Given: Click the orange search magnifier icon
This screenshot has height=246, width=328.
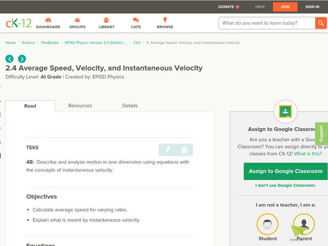Looking at the screenshot, I should click(321, 23).
